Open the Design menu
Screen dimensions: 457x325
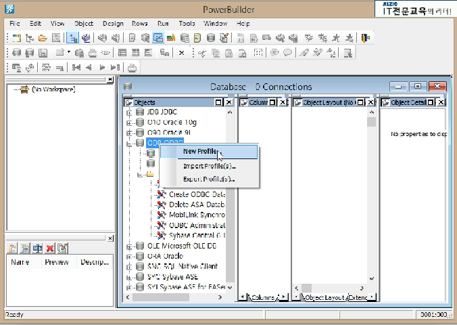click(x=113, y=24)
